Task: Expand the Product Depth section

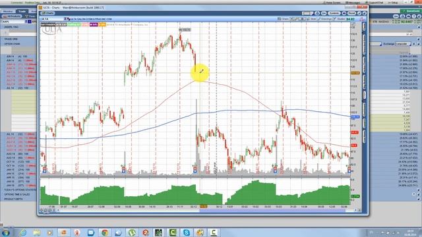Action: (x=13, y=199)
